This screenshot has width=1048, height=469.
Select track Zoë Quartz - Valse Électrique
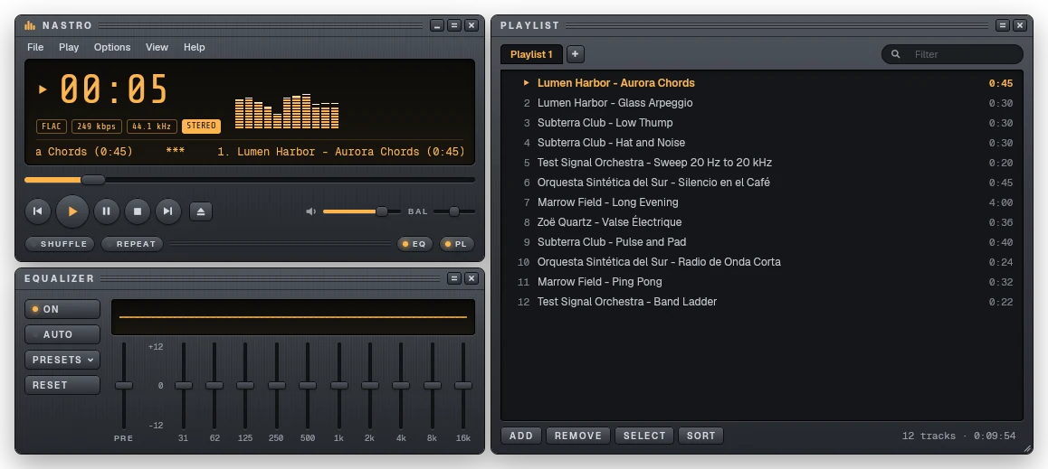[x=762, y=222]
